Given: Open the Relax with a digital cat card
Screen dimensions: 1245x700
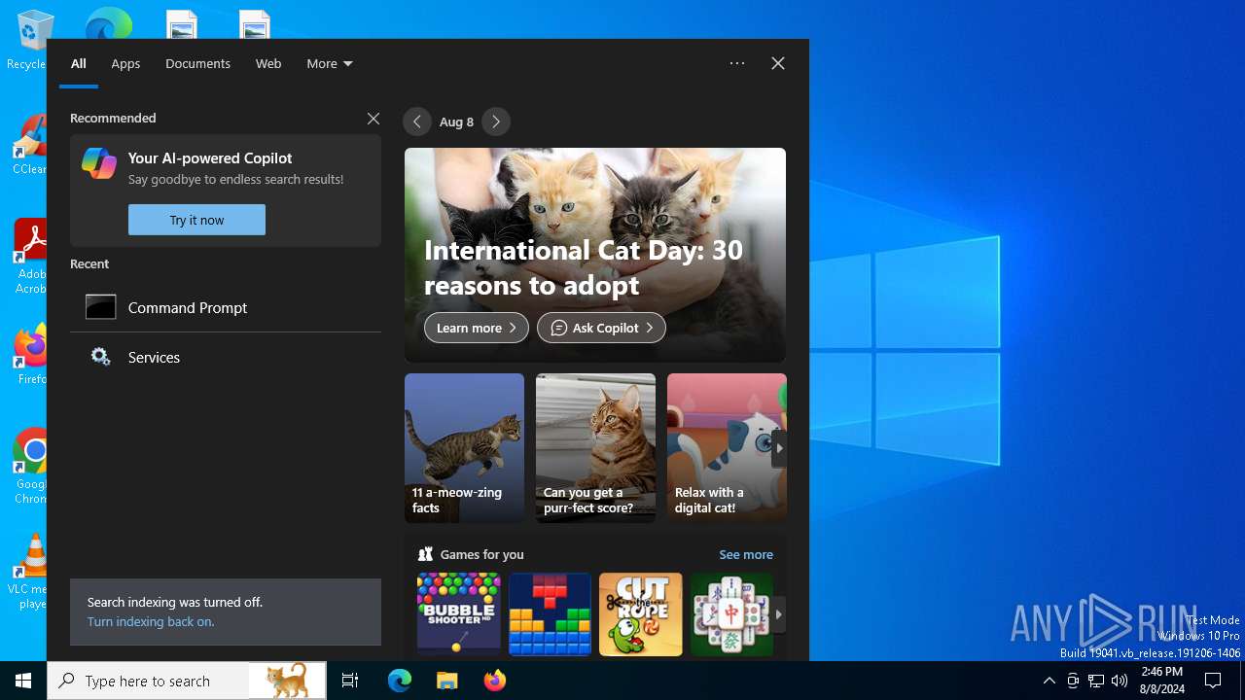Looking at the screenshot, I should point(727,448).
